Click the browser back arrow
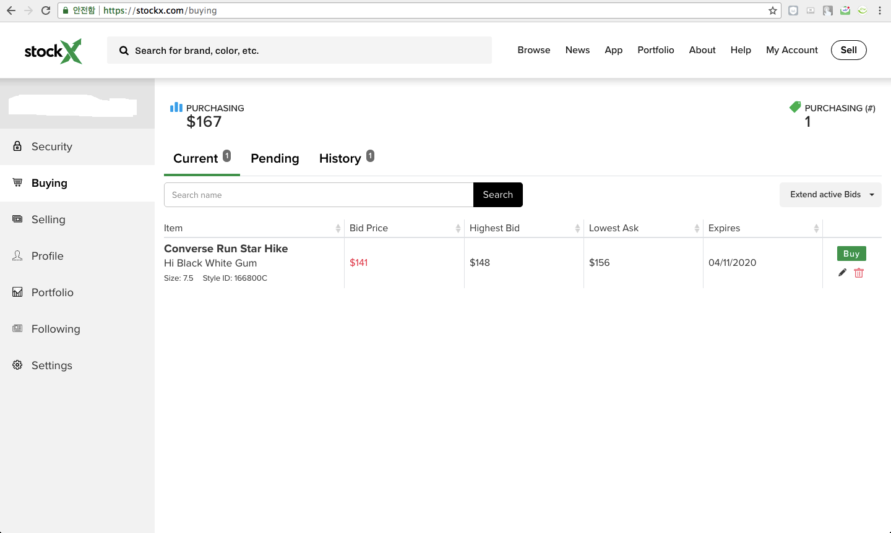The image size is (891, 533). coord(11,11)
